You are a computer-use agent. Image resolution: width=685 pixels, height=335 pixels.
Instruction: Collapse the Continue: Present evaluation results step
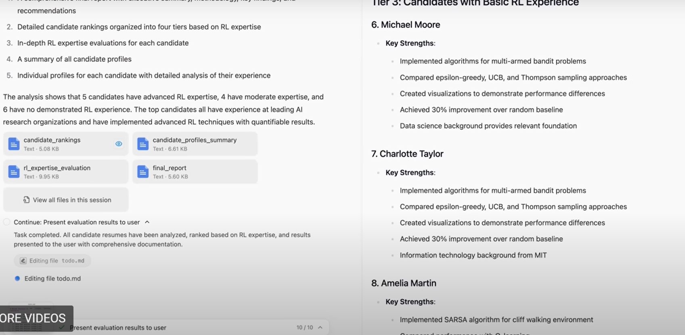click(147, 222)
